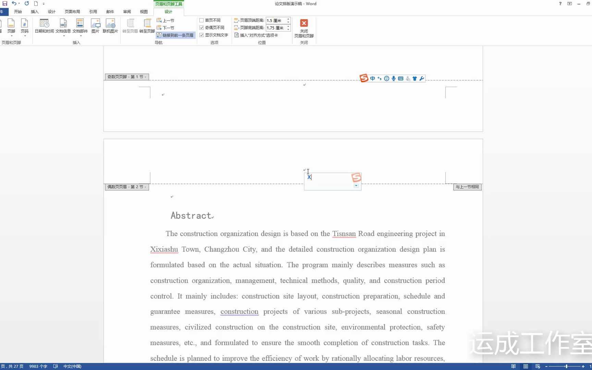Click the 与上一节相同 same-as-previous tag
Image resolution: width=592 pixels, height=370 pixels.
point(467,187)
